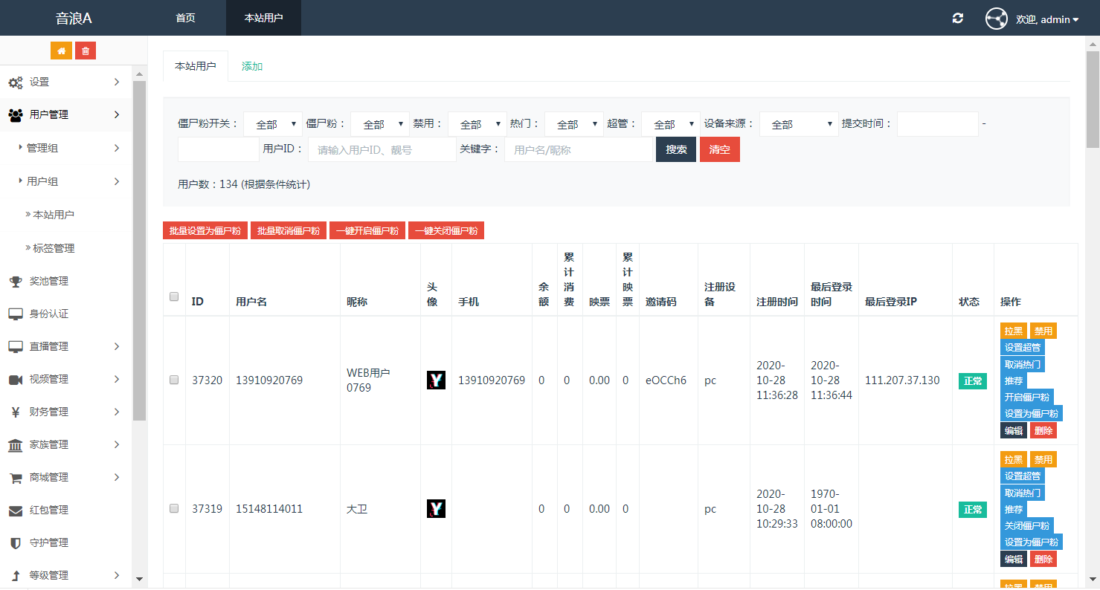This screenshot has height=590, width=1100.
Task: Click 禁用 for user 37320
Action: [1043, 331]
